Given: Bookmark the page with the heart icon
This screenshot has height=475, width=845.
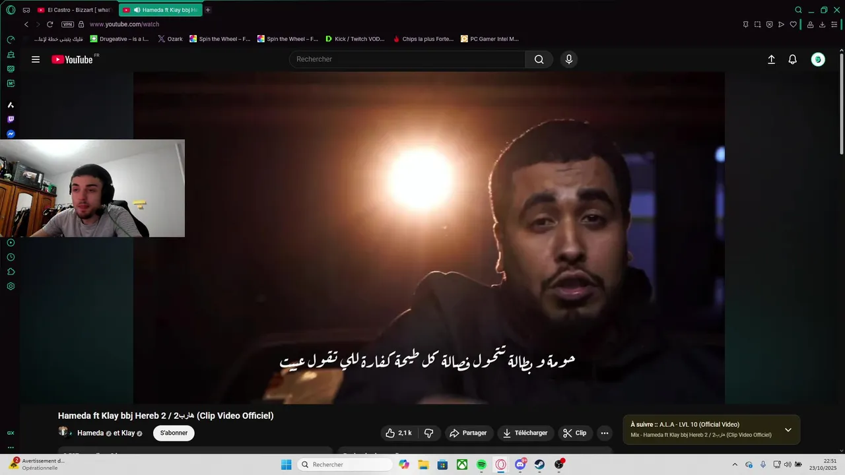Looking at the screenshot, I should pos(793,24).
